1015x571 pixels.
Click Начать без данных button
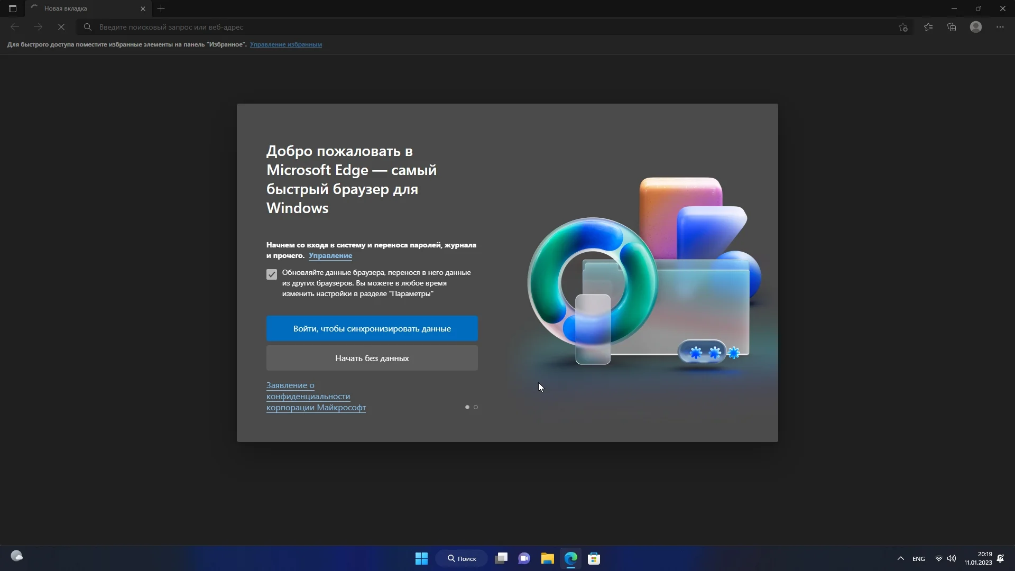[372, 358]
